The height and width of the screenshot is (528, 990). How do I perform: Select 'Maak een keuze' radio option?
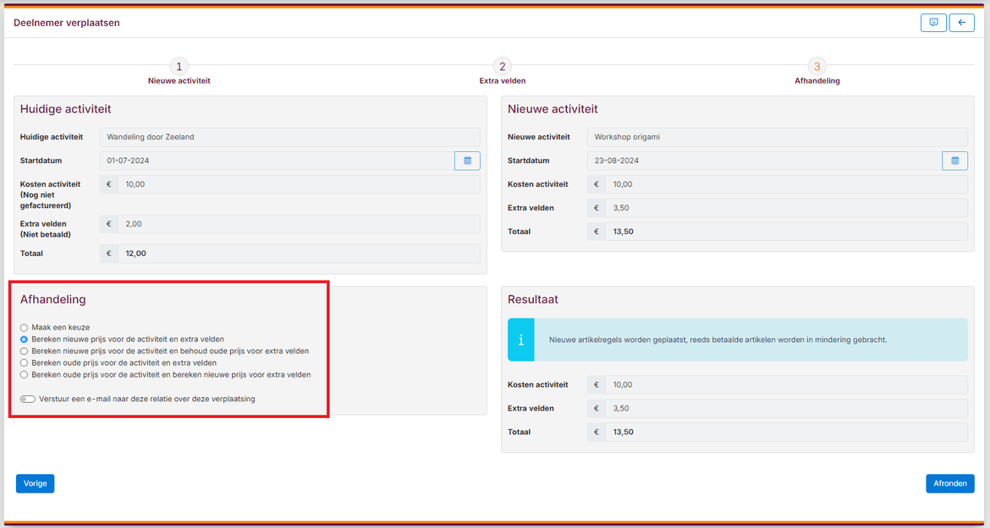pyautogui.click(x=25, y=327)
